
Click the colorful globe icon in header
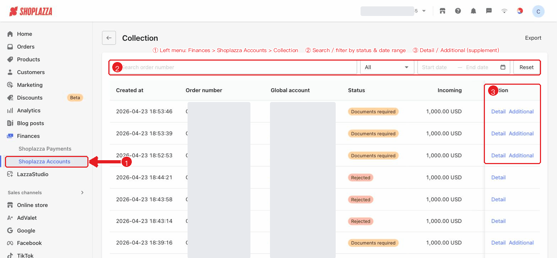[x=520, y=11]
